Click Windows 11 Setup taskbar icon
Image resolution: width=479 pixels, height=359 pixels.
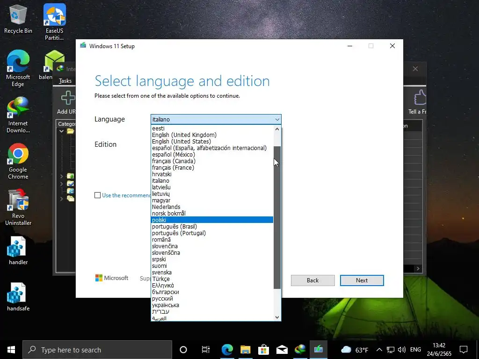[x=318, y=350]
